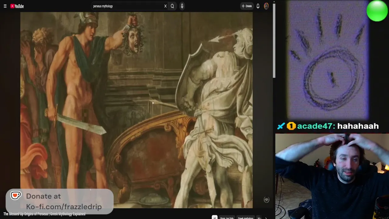Viewport: 389px width, 219px height.
Task: Select the Greek mythology chip
Action: click(246, 218)
